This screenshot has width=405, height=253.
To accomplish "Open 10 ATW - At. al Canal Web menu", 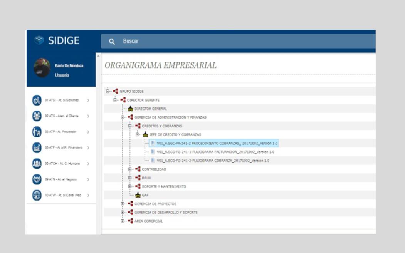I will 61,195.
